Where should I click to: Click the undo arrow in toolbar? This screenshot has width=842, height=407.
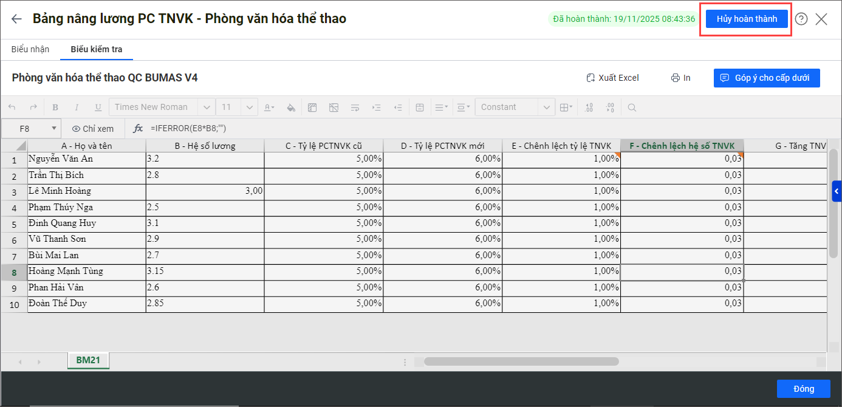click(12, 108)
